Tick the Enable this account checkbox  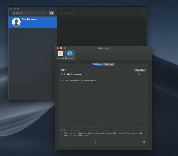[x=62, y=74]
